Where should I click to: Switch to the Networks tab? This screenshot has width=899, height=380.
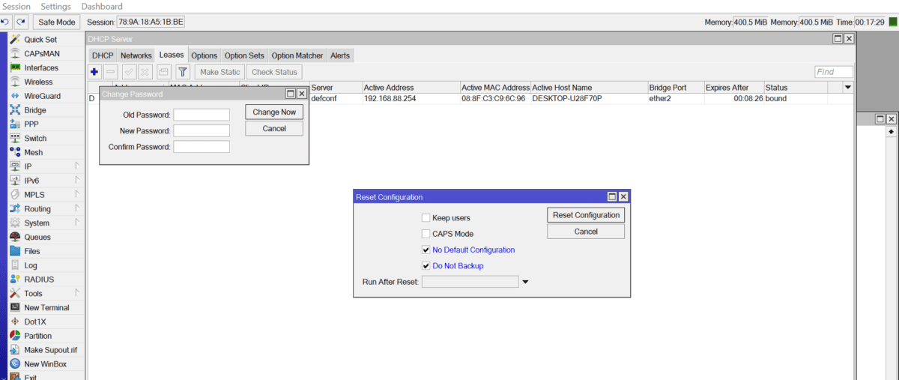136,55
